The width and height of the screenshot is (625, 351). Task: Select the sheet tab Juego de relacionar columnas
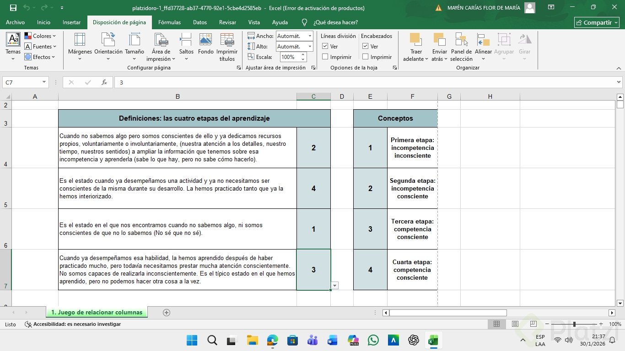97,313
